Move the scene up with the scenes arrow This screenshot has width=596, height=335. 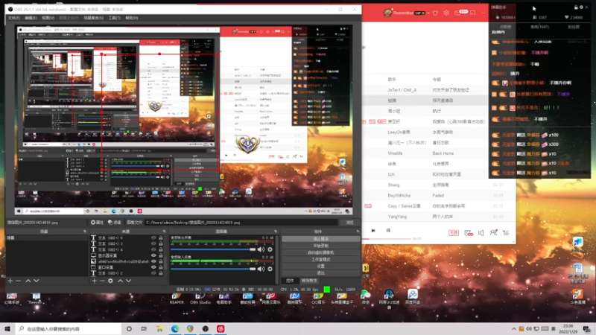[x=28, y=281]
